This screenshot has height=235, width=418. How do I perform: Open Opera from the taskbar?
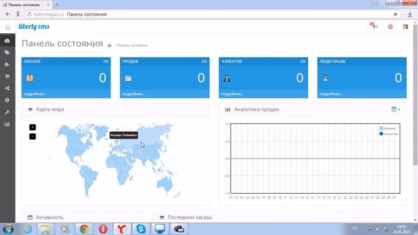103,229
